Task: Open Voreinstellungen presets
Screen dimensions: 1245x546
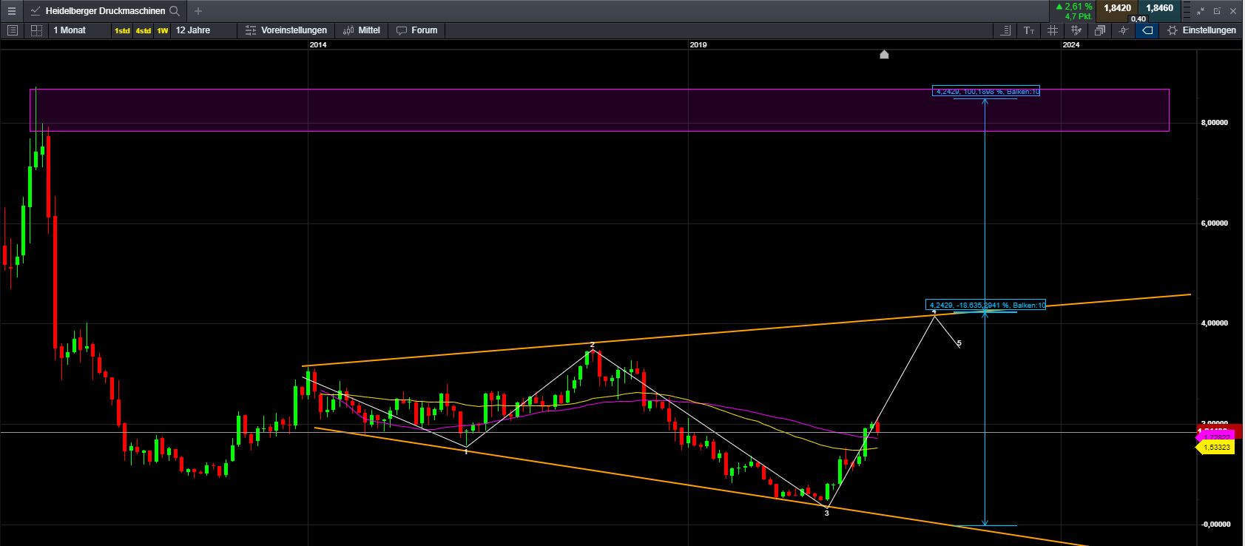Action: (286, 30)
